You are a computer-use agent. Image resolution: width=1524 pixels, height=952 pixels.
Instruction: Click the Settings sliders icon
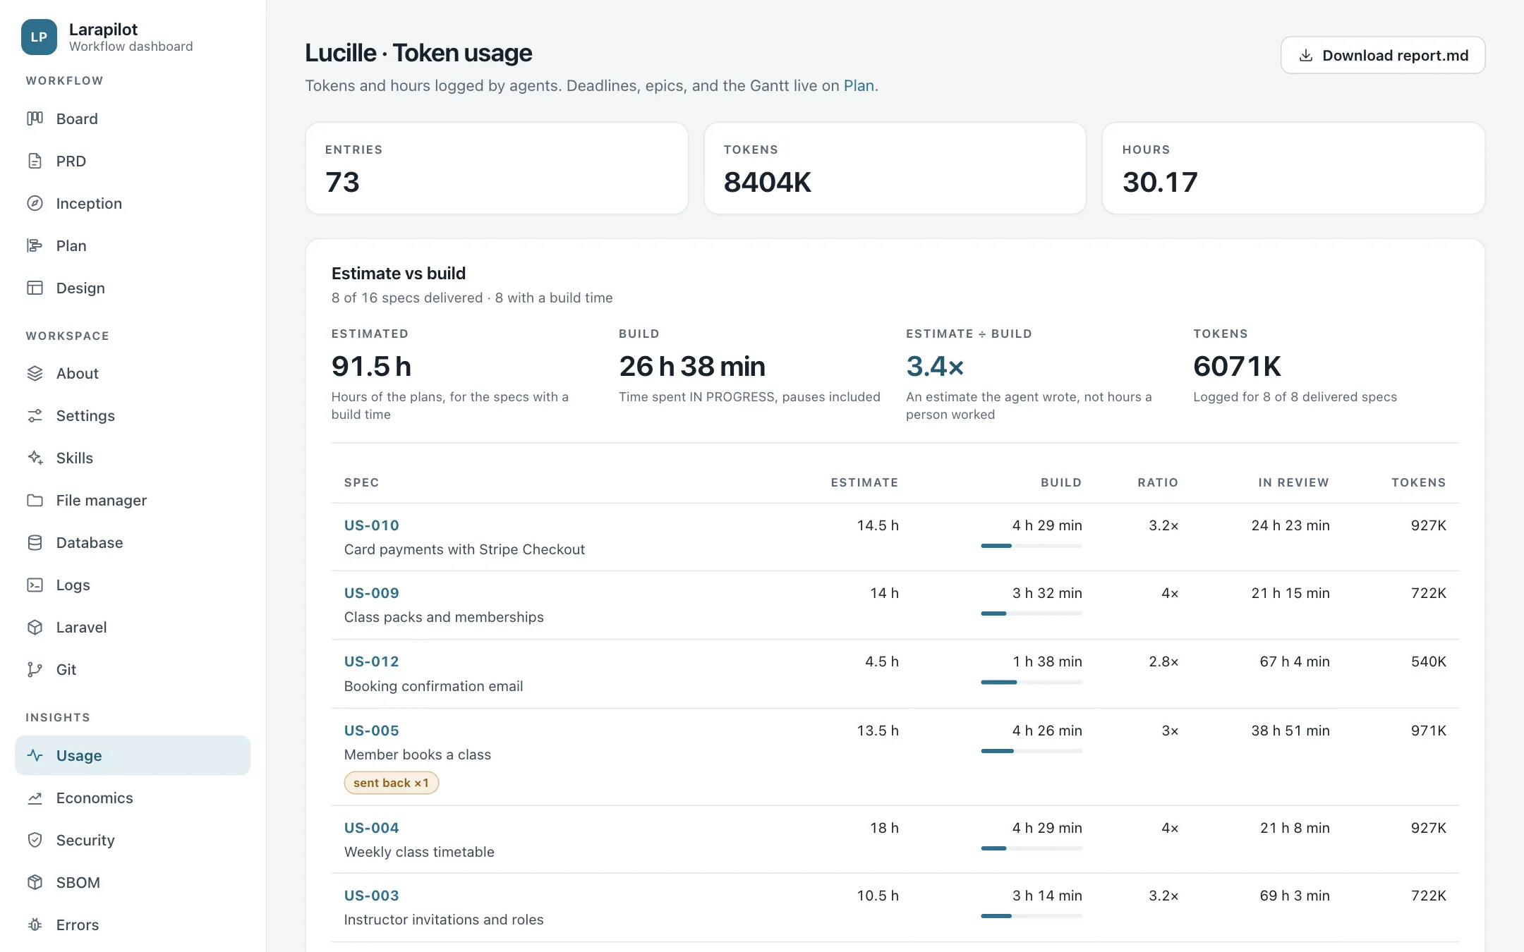pos(35,415)
